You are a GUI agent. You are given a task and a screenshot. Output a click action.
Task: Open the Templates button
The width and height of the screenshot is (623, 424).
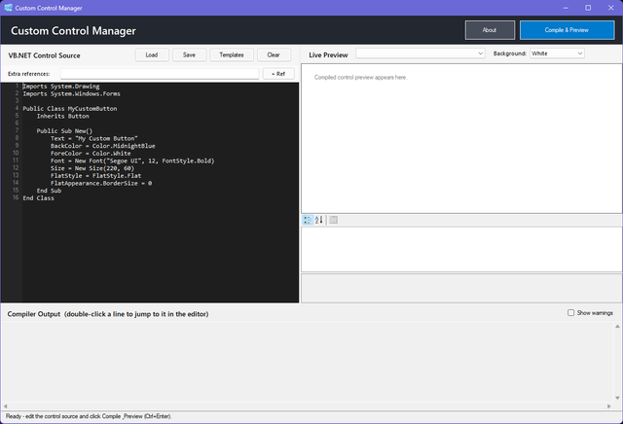(x=232, y=54)
